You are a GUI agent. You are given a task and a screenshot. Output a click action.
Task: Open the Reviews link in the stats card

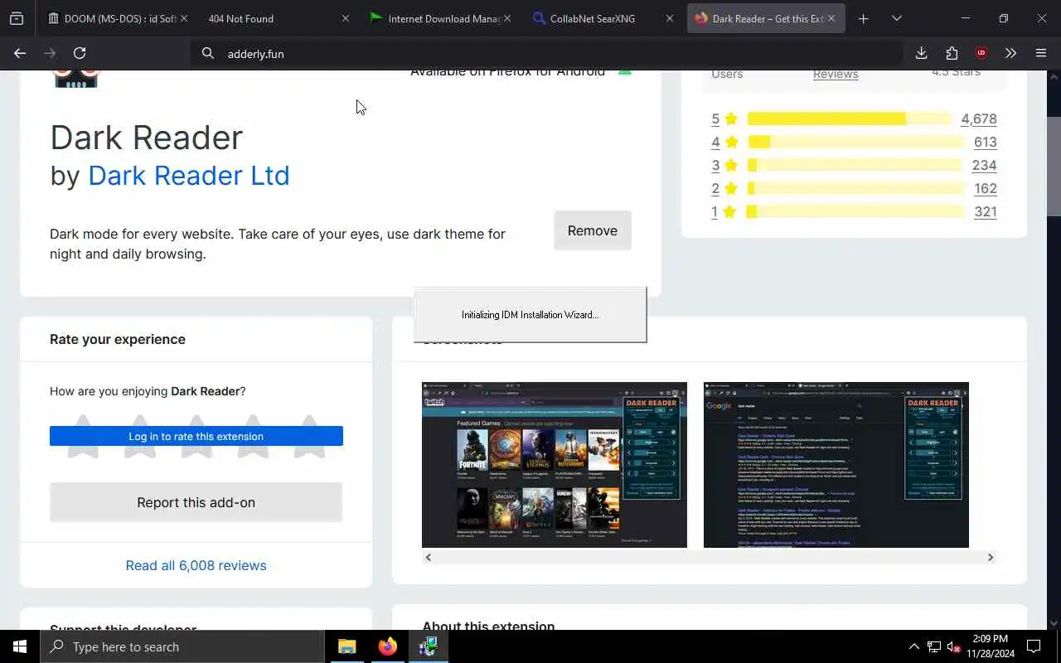836,74
